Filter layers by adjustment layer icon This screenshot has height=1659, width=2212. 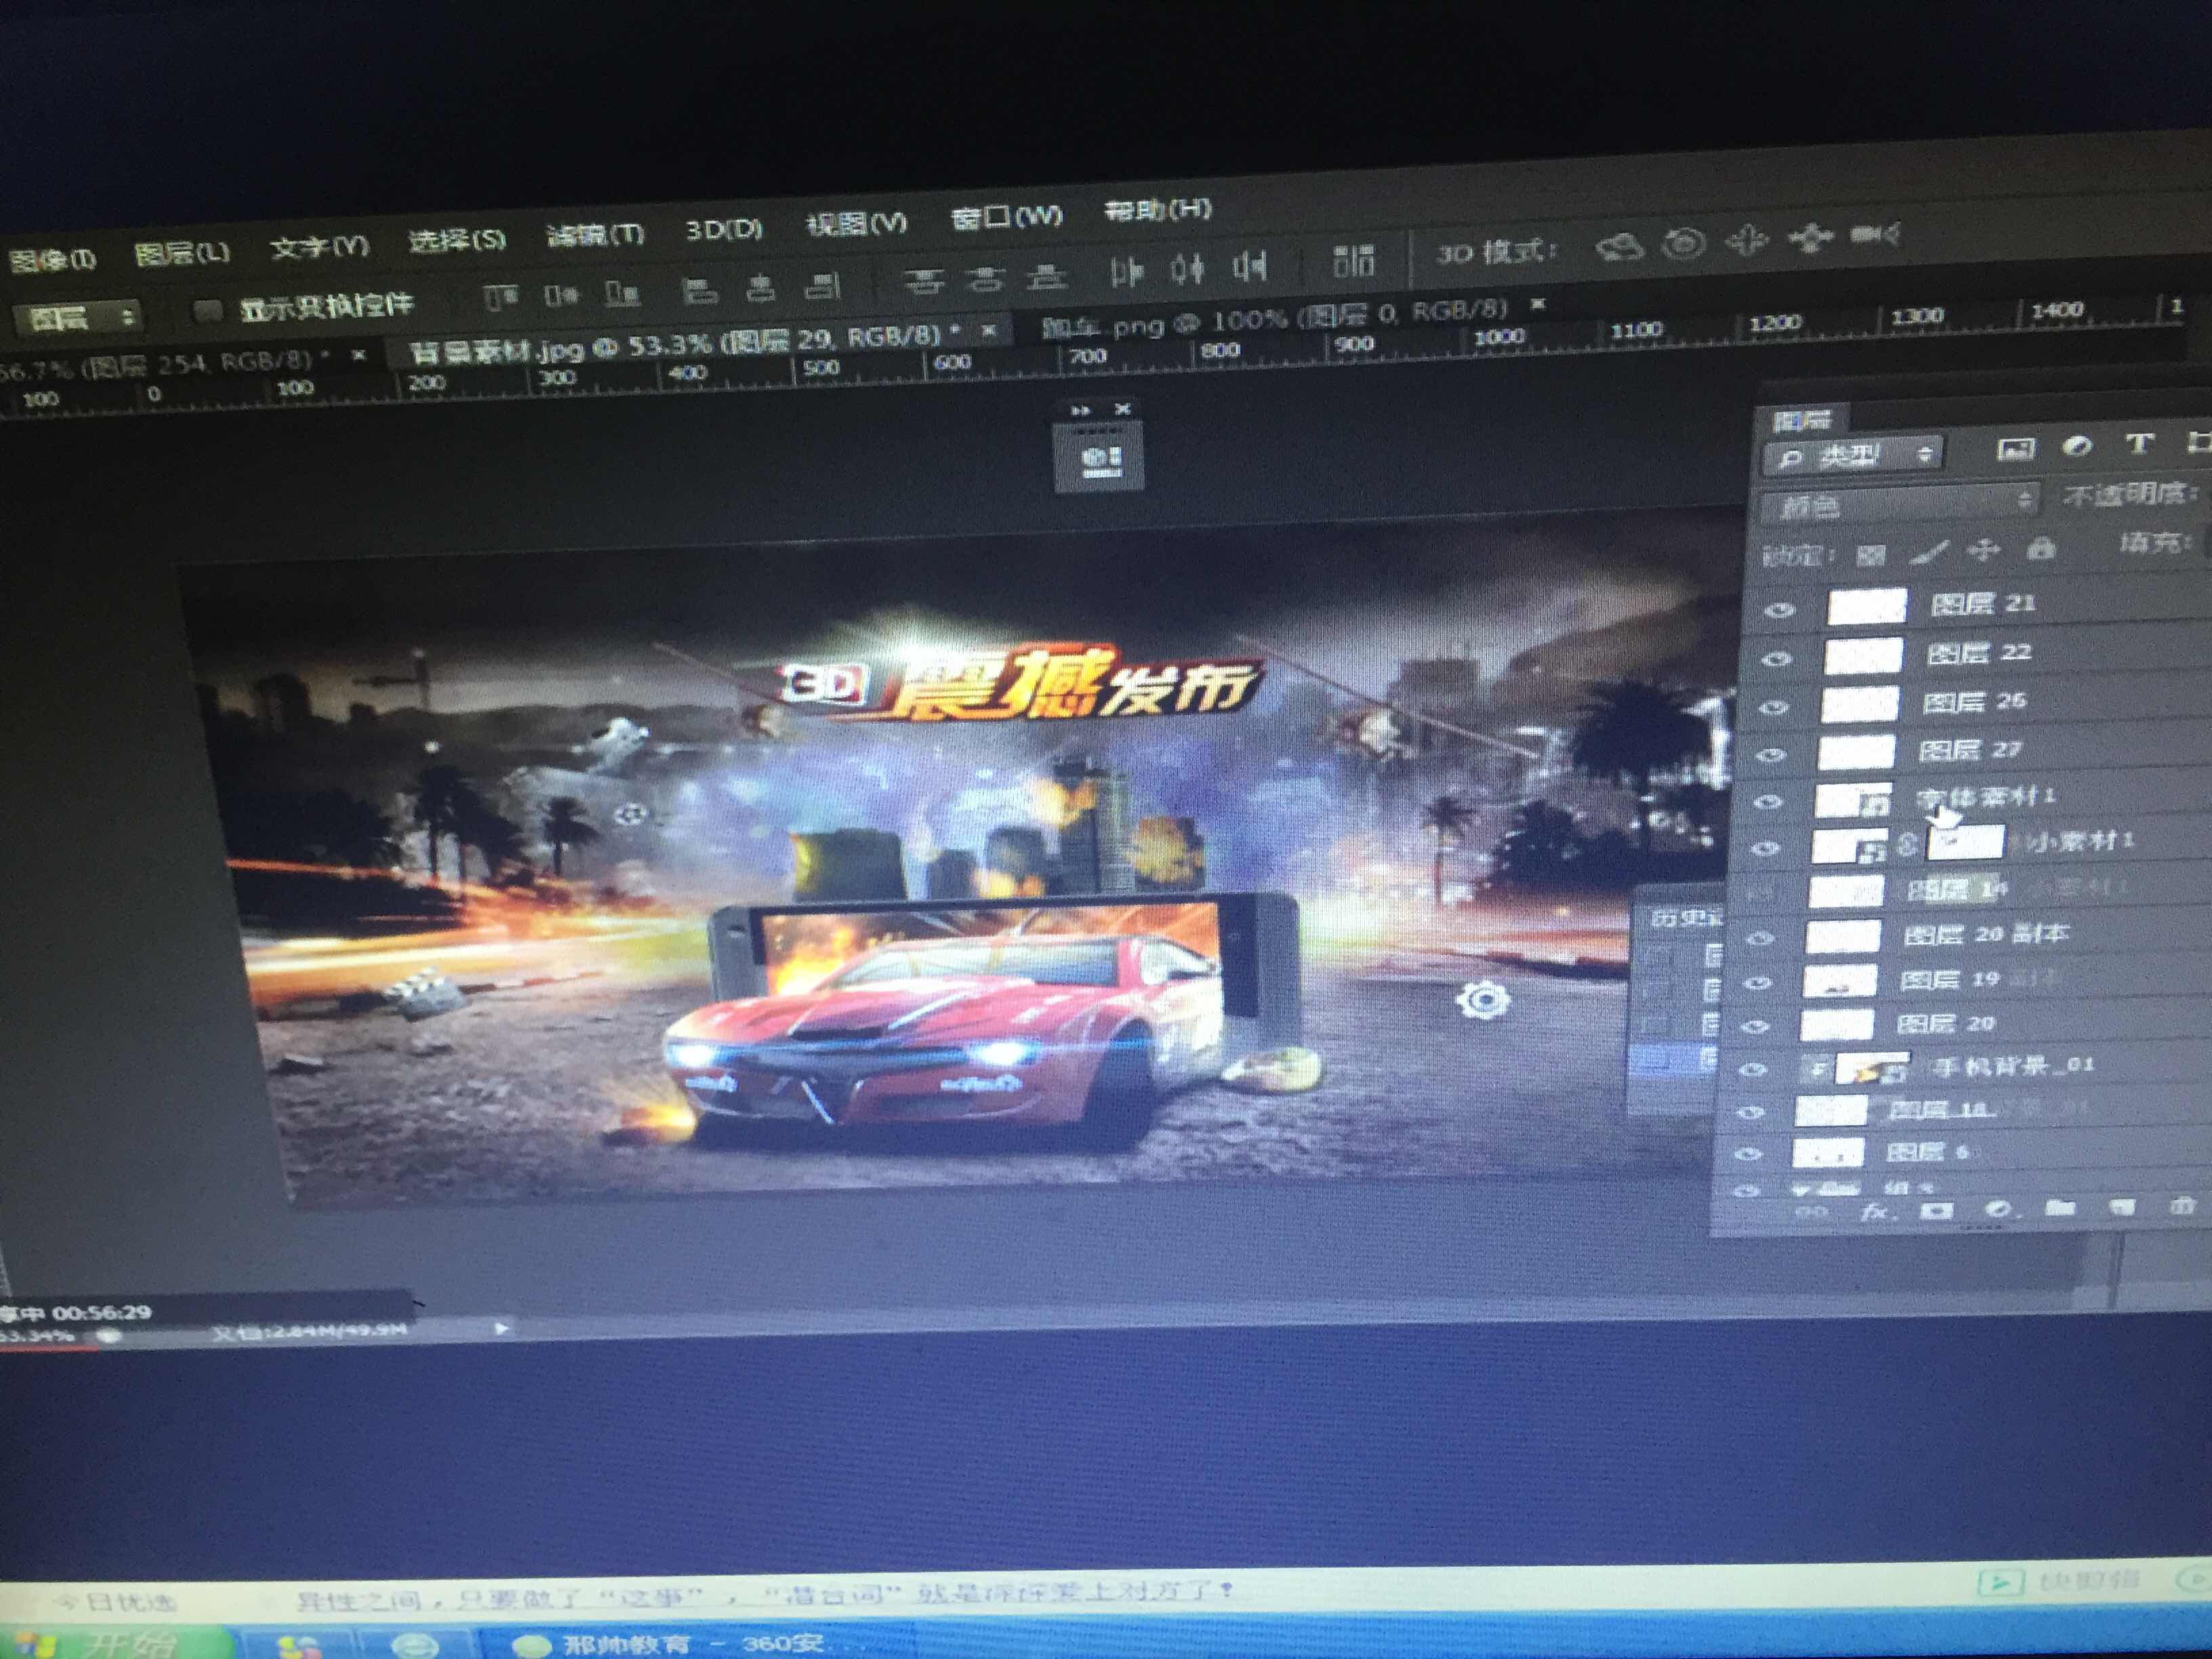2077,446
